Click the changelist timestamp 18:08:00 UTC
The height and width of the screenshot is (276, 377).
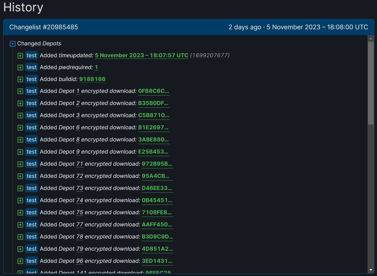coord(348,27)
